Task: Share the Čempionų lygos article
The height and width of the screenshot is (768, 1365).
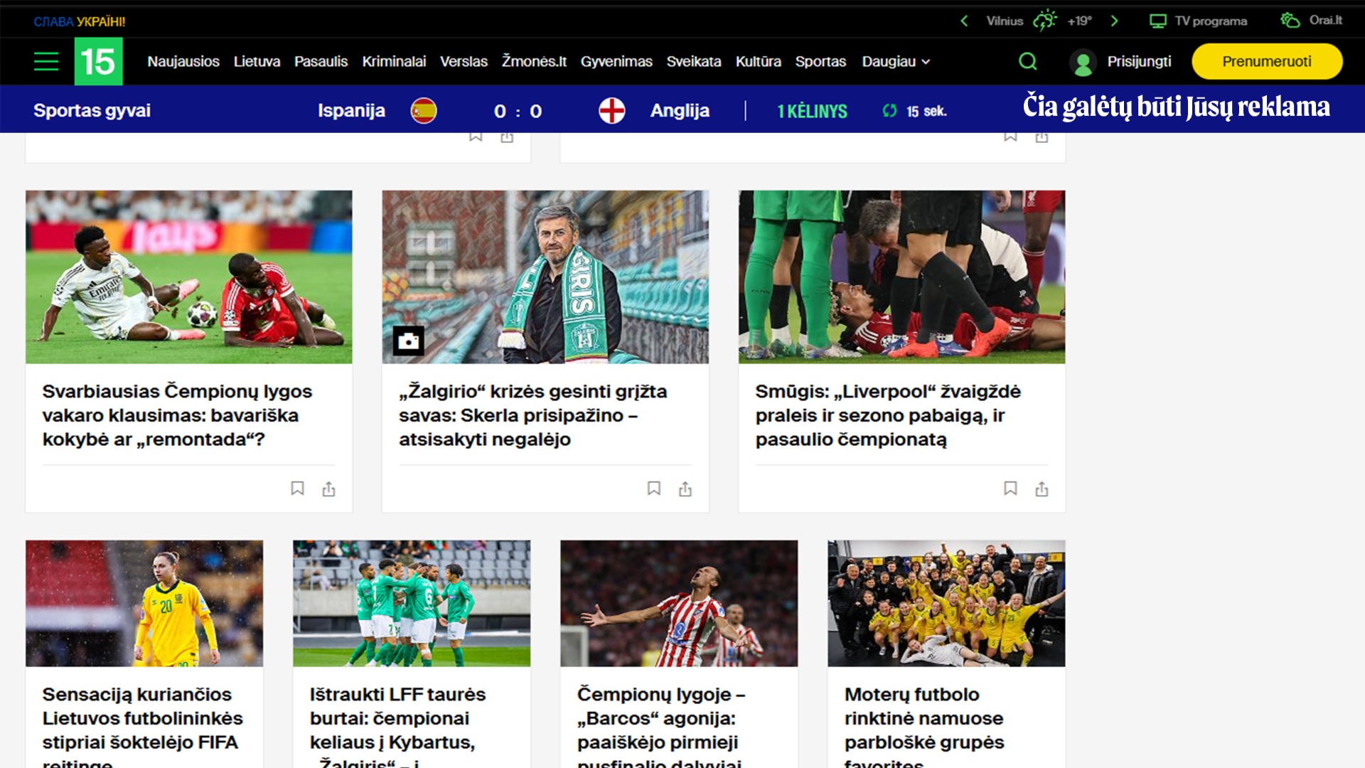Action: pos(328,489)
